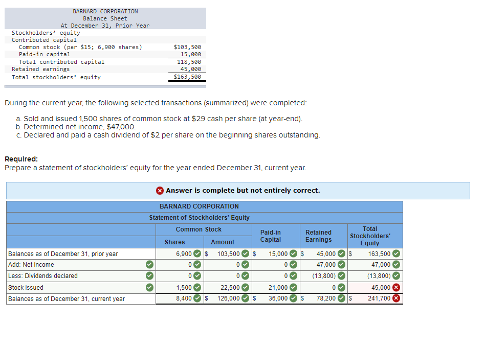Click the $163,500 total in the balance sheet
485x347 pixels.
[187, 77]
